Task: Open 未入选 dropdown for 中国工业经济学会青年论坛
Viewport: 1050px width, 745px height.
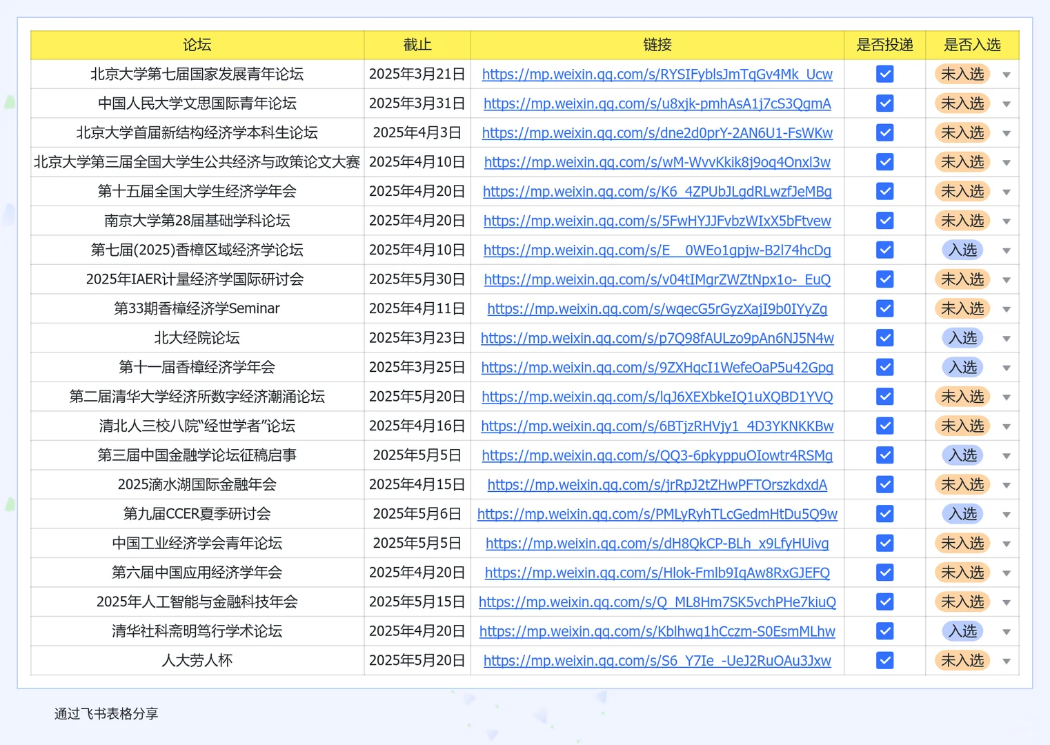Action: (1006, 543)
